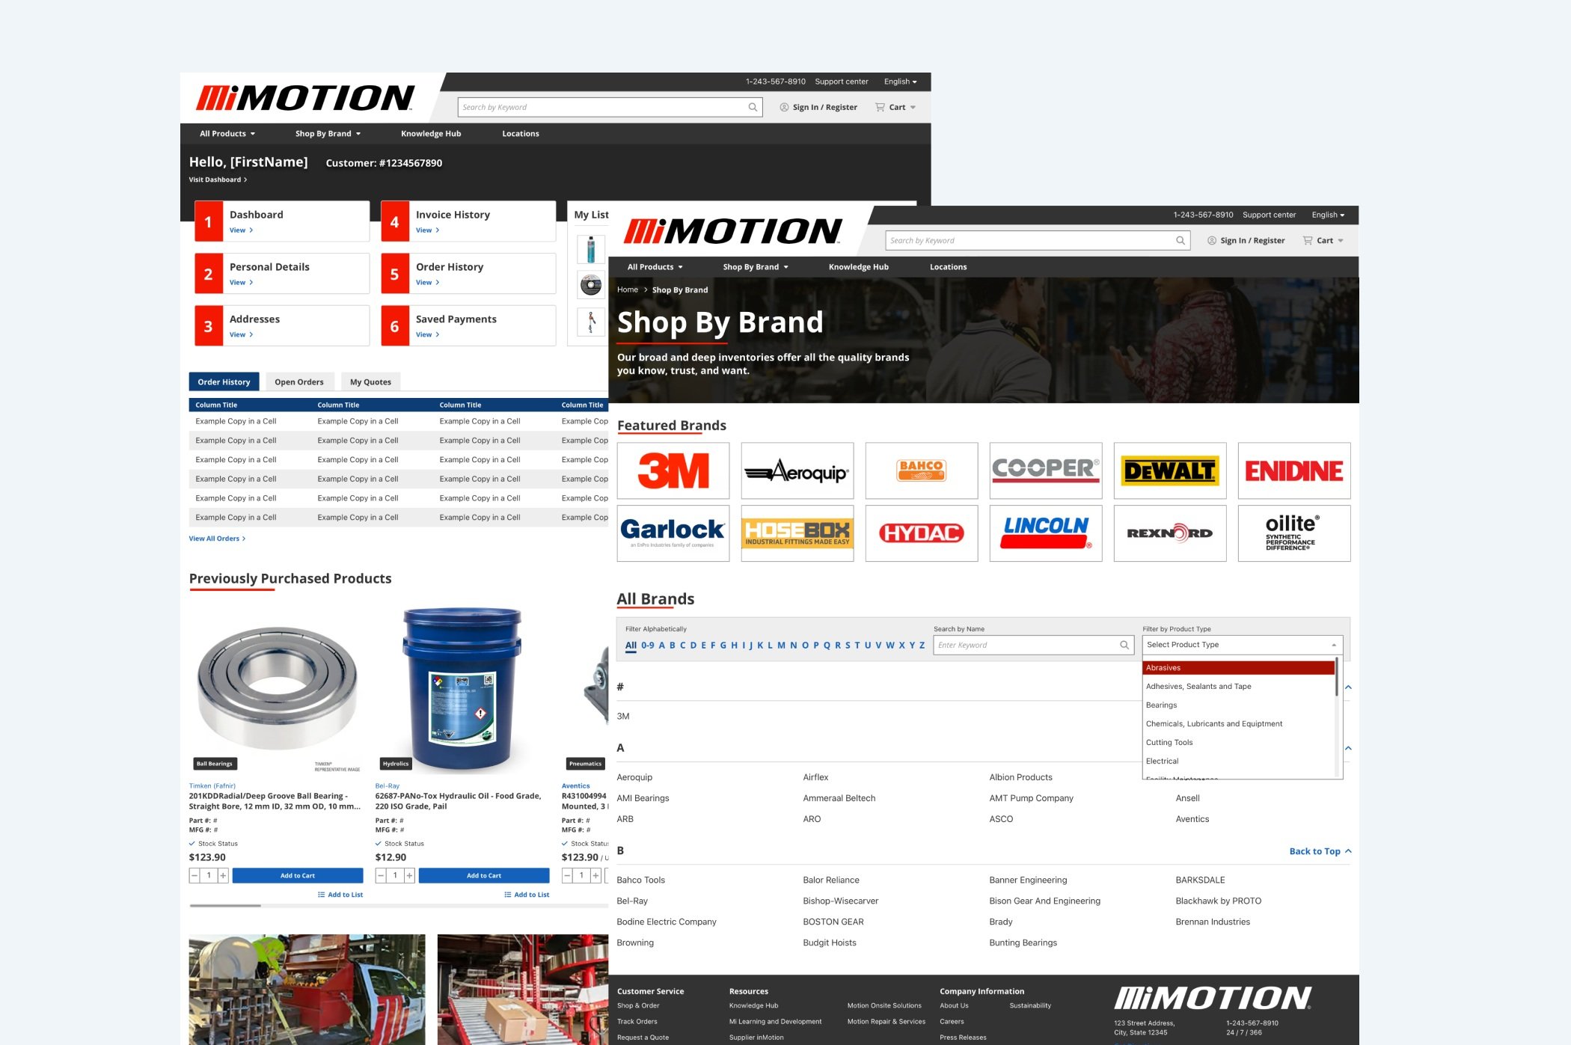Click Visit Dashboard link
The width and height of the screenshot is (1571, 1045).
[218, 180]
